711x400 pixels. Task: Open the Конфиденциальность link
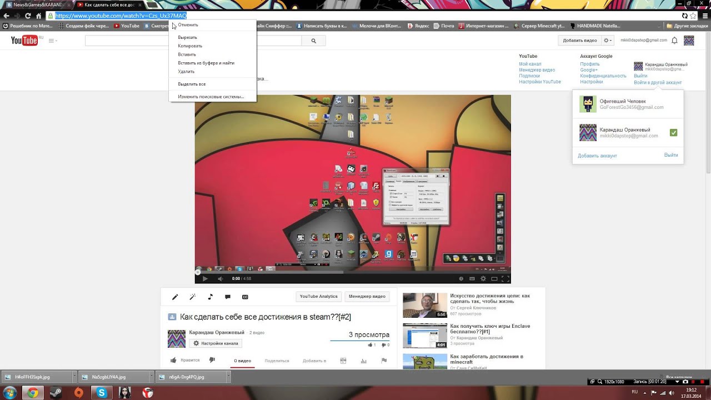click(603, 76)
